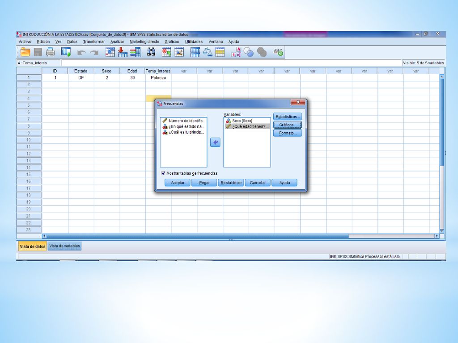Viewport: 458px width, 343px height.
Task: Undo the last action
Action: pyautogui.click(x=81, y=53)
